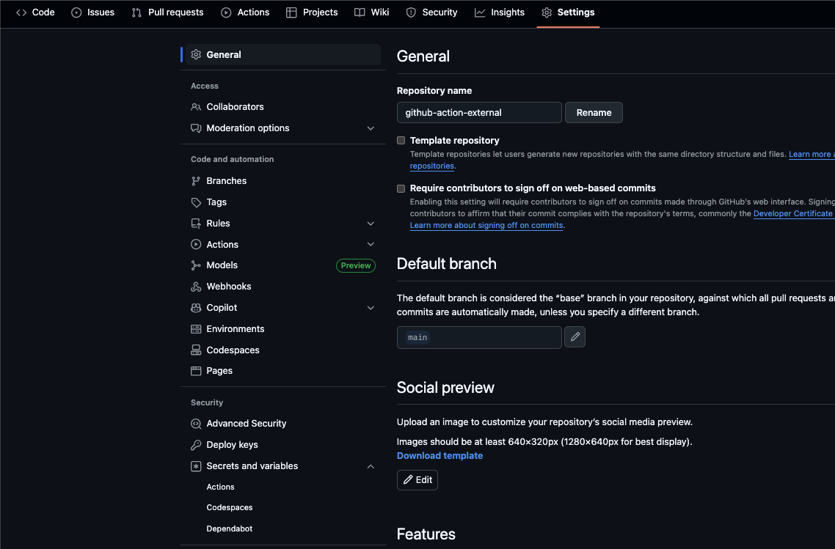Open the Download template link
This screenshot has height=549, width=835.
440,455
